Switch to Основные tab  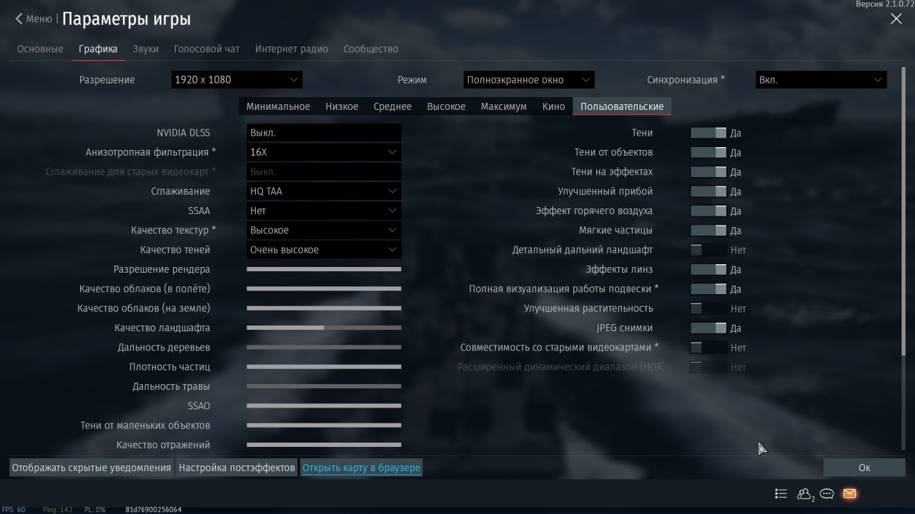point(40,49)
